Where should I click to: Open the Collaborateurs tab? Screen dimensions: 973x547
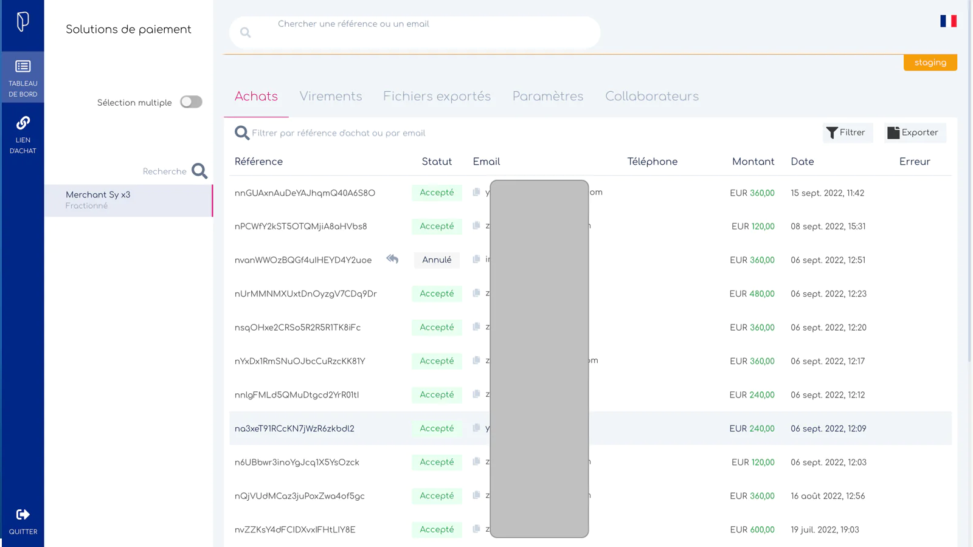click(x=651, y=97)
